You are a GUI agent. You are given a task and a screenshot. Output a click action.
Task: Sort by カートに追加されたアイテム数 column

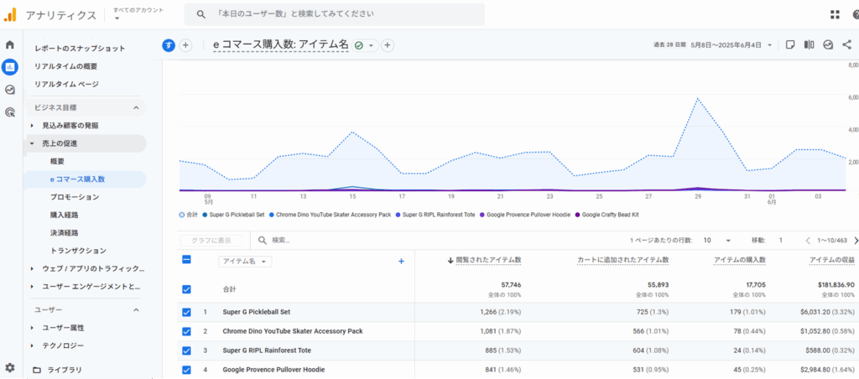point(623,261)
